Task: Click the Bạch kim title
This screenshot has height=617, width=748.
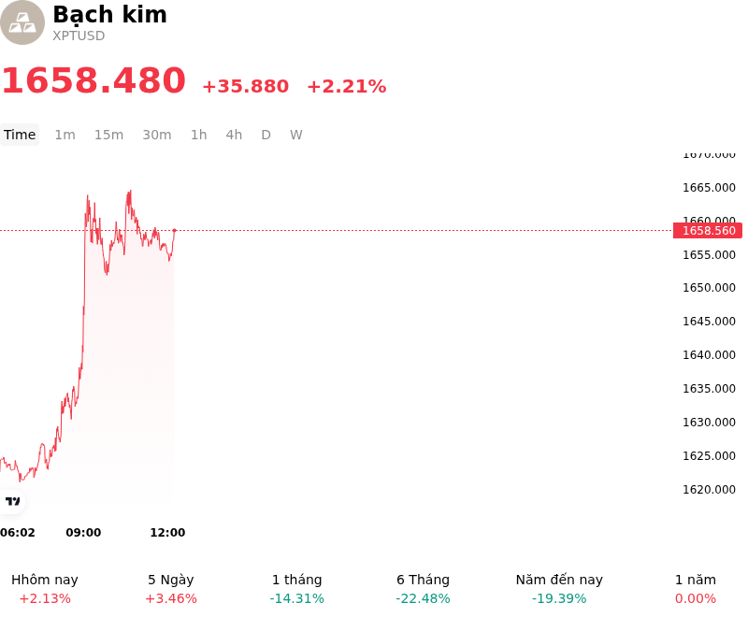Action: [x=109, y=14]
